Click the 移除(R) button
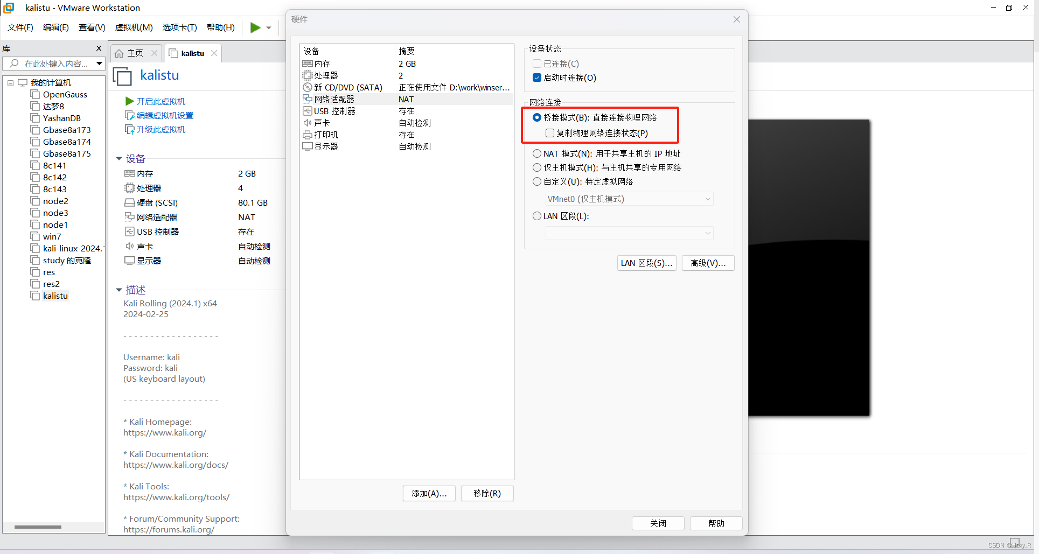 (x=487, y=494)
